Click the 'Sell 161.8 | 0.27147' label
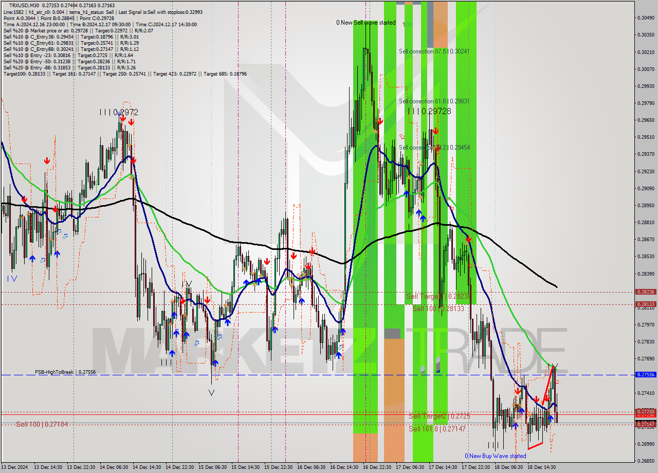This screenshot has width=658, height=473. [437, 428]
